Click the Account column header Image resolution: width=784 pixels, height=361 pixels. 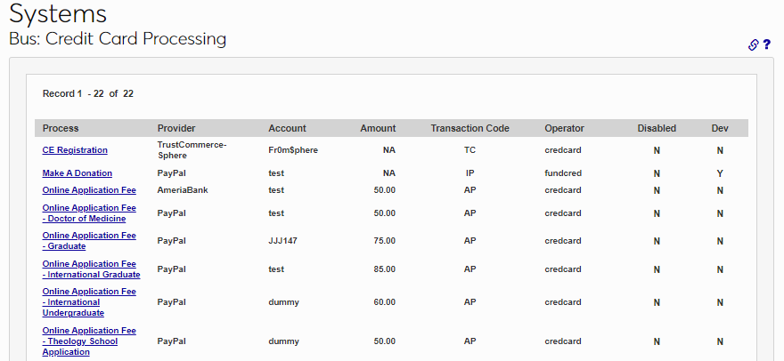pyautogui.click(x=287, y=128)
